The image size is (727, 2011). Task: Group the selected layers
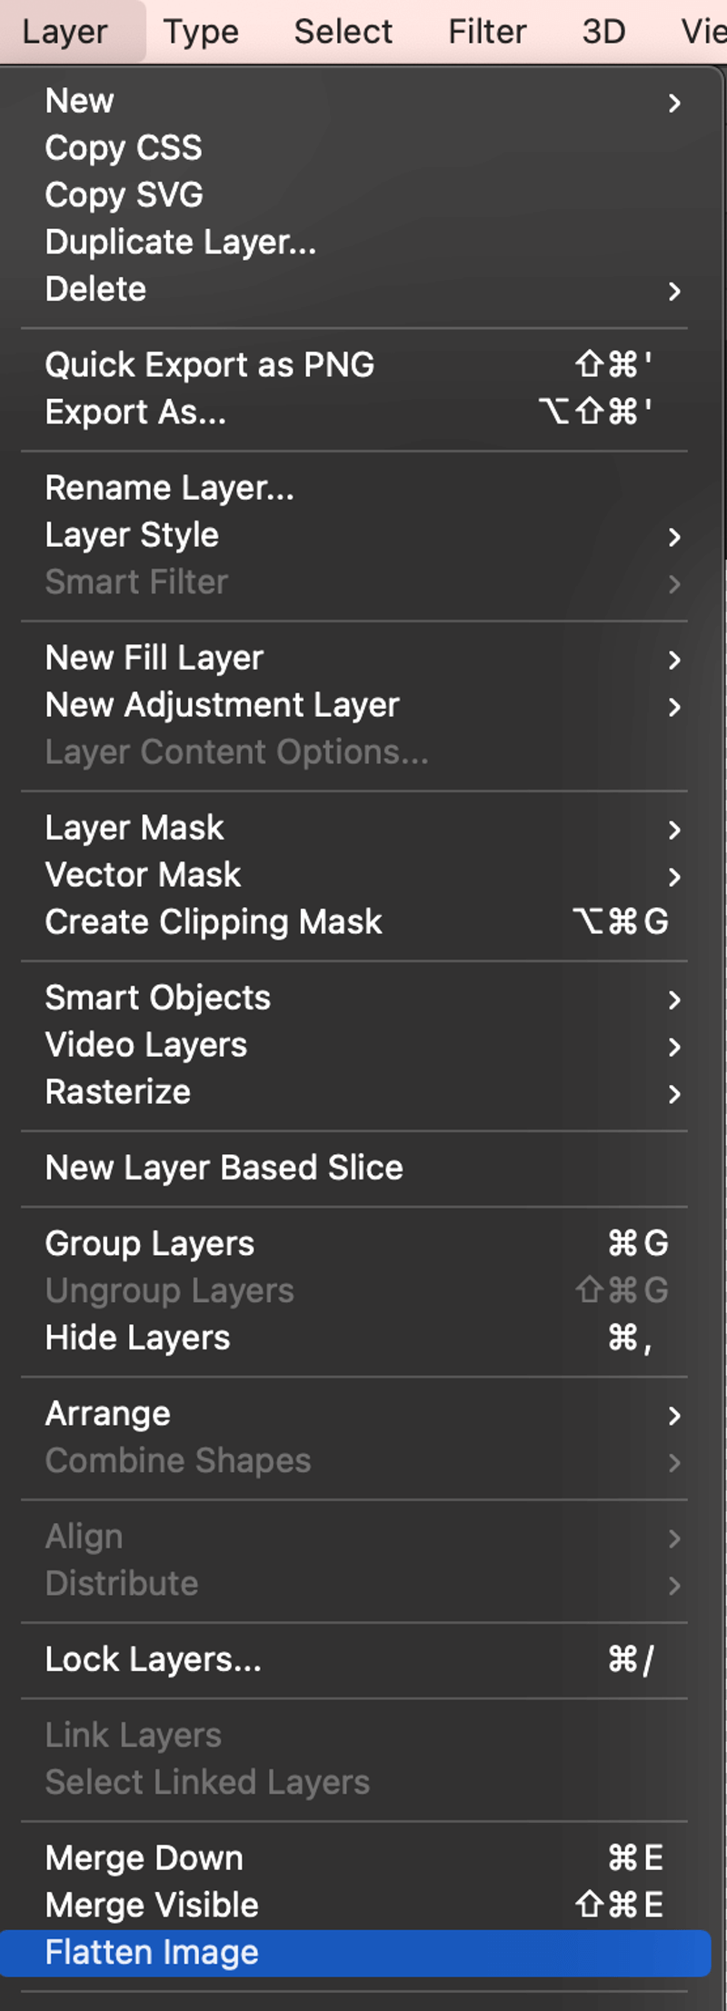pos(149,1242)
